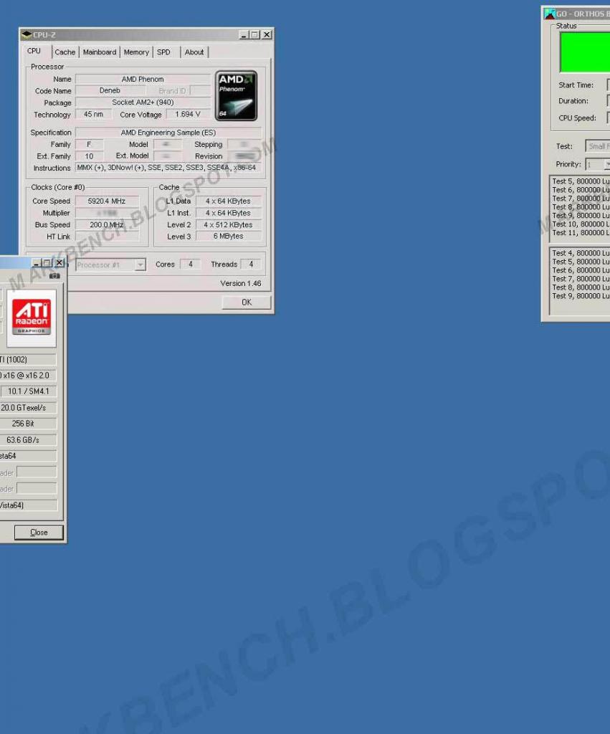Image resolution: width=610 pixels, height=734 pixels.
Task: Click the ORTHOS title bar app icon
Action: tap(550, 14)
